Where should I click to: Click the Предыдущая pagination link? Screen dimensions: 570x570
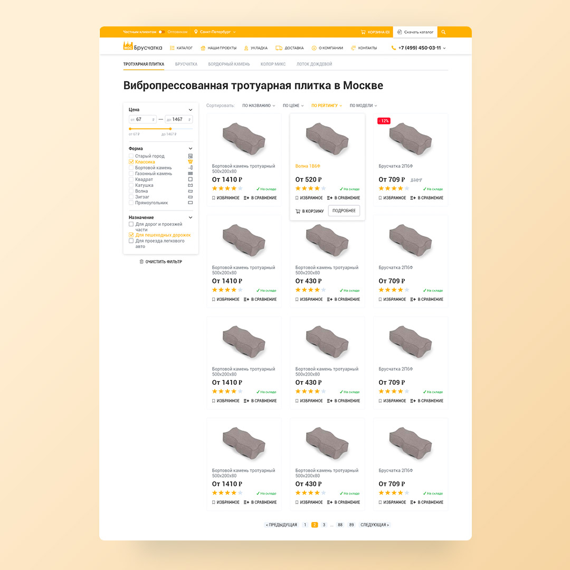[281, 525]
